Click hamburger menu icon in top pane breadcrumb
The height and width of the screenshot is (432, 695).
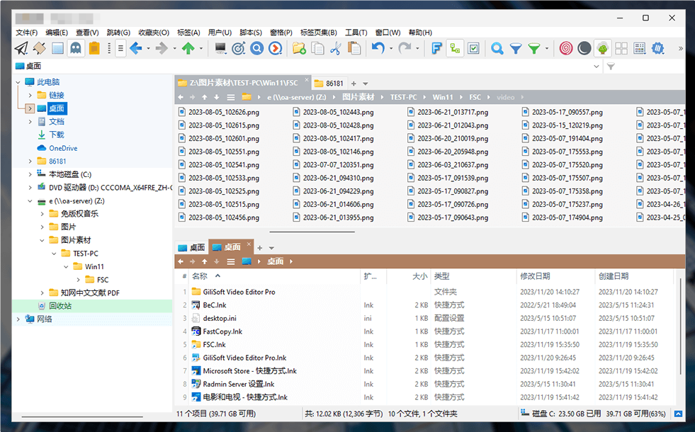tap(231, 97)
